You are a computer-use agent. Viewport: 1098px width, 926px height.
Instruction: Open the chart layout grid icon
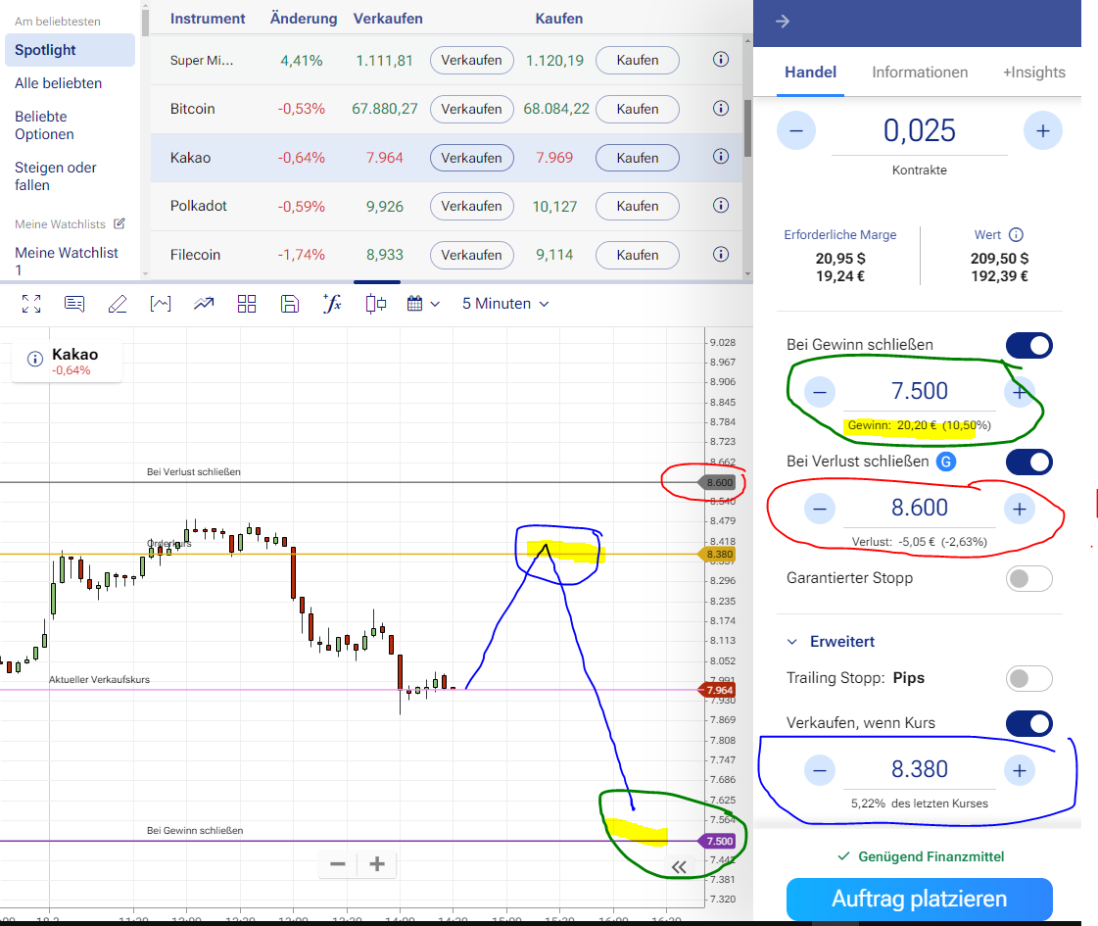click(247, 304)
